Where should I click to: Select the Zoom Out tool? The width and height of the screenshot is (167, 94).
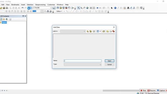coord(81,8)
